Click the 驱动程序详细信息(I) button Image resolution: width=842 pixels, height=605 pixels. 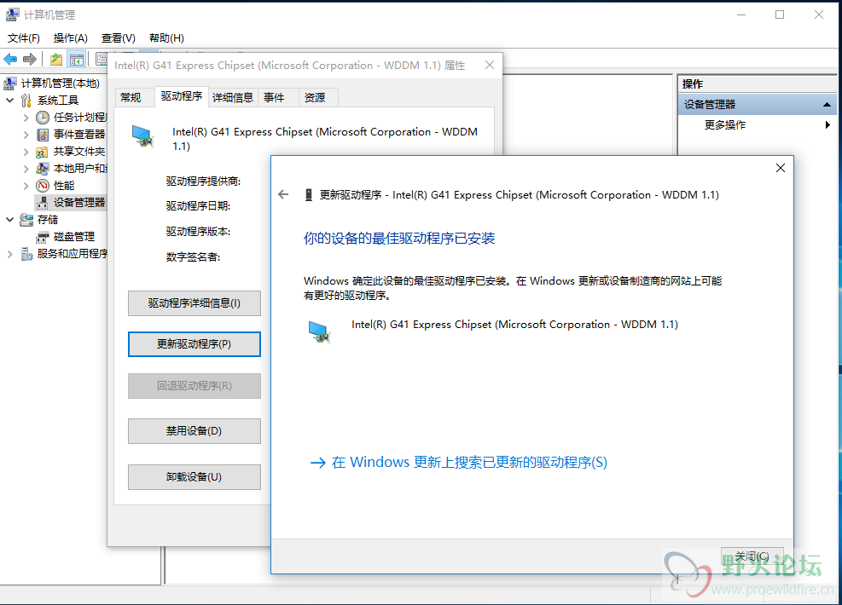195,303
